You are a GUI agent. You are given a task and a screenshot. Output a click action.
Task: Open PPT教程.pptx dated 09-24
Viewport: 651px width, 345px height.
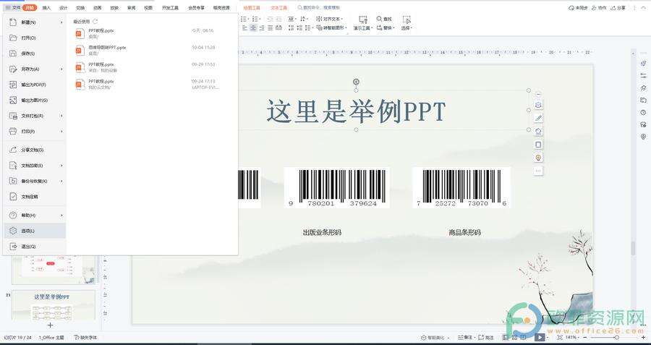point(148,85)
